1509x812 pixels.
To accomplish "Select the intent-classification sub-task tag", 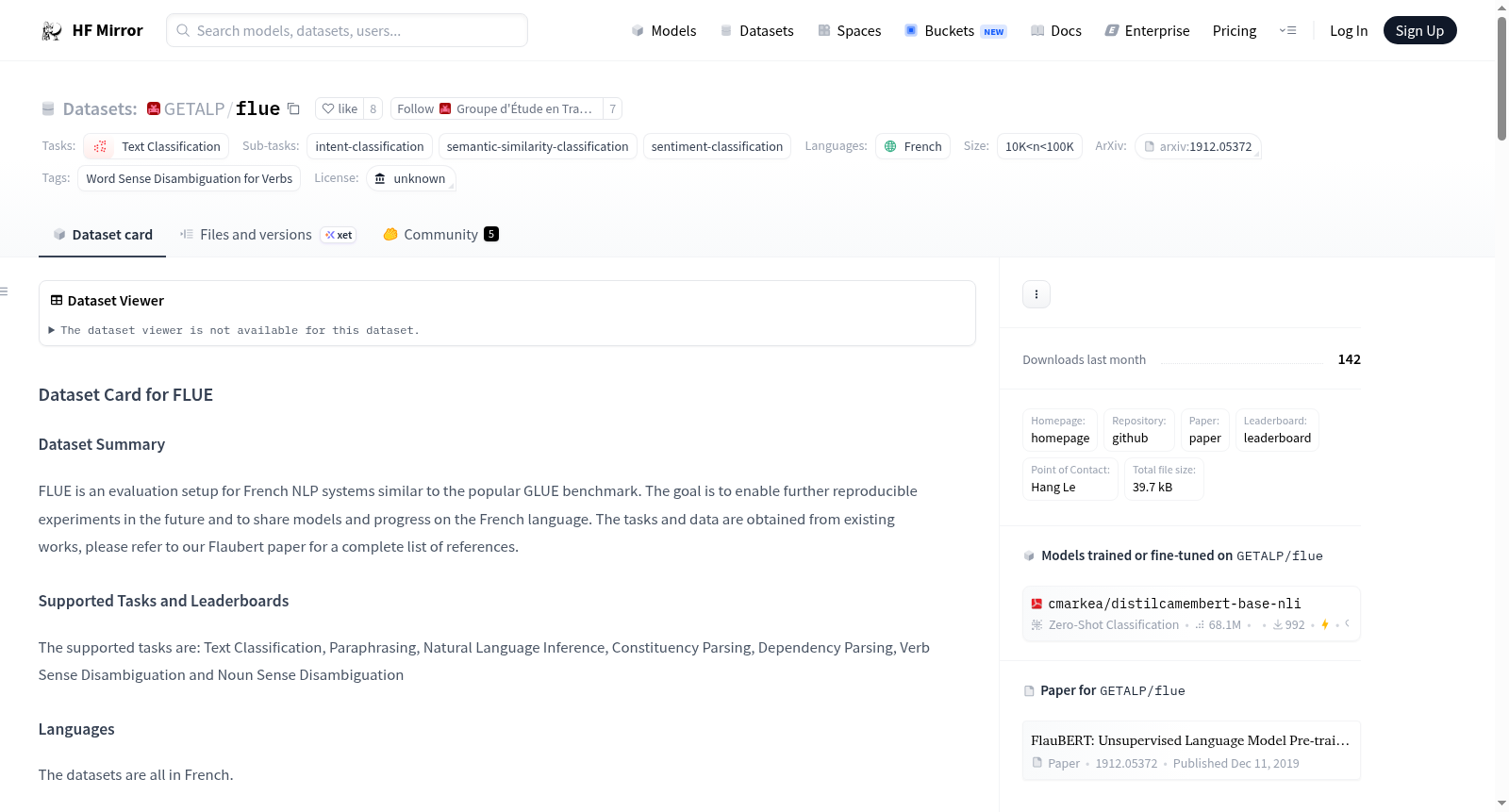I will 370,146.
